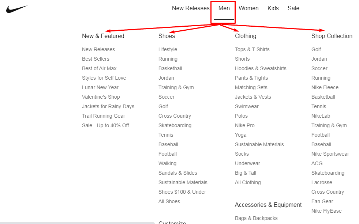The width and height of the screenshot is (359, 224).
Task: Select Sandals & Slides link
Action: 177,173
